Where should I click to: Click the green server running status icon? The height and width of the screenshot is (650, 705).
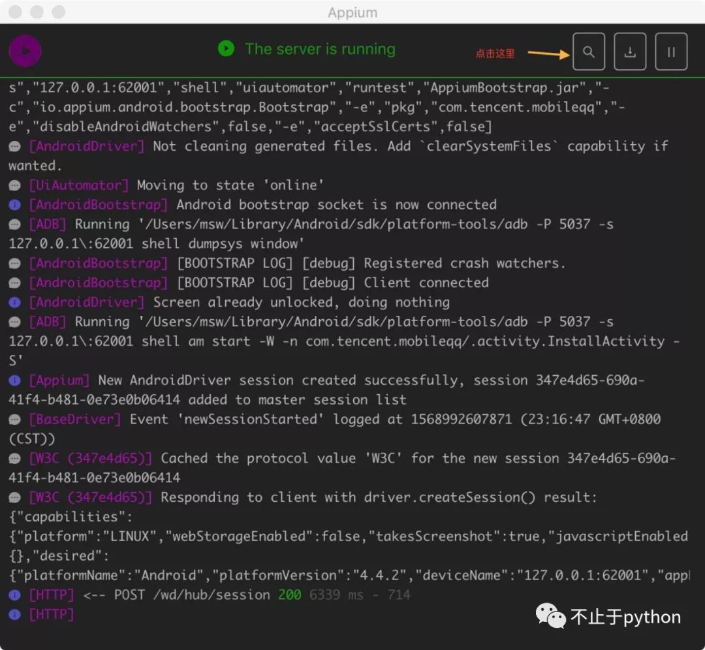coord(226,49)
